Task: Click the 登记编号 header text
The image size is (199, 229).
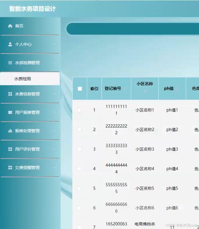Action: click(113, 89)
